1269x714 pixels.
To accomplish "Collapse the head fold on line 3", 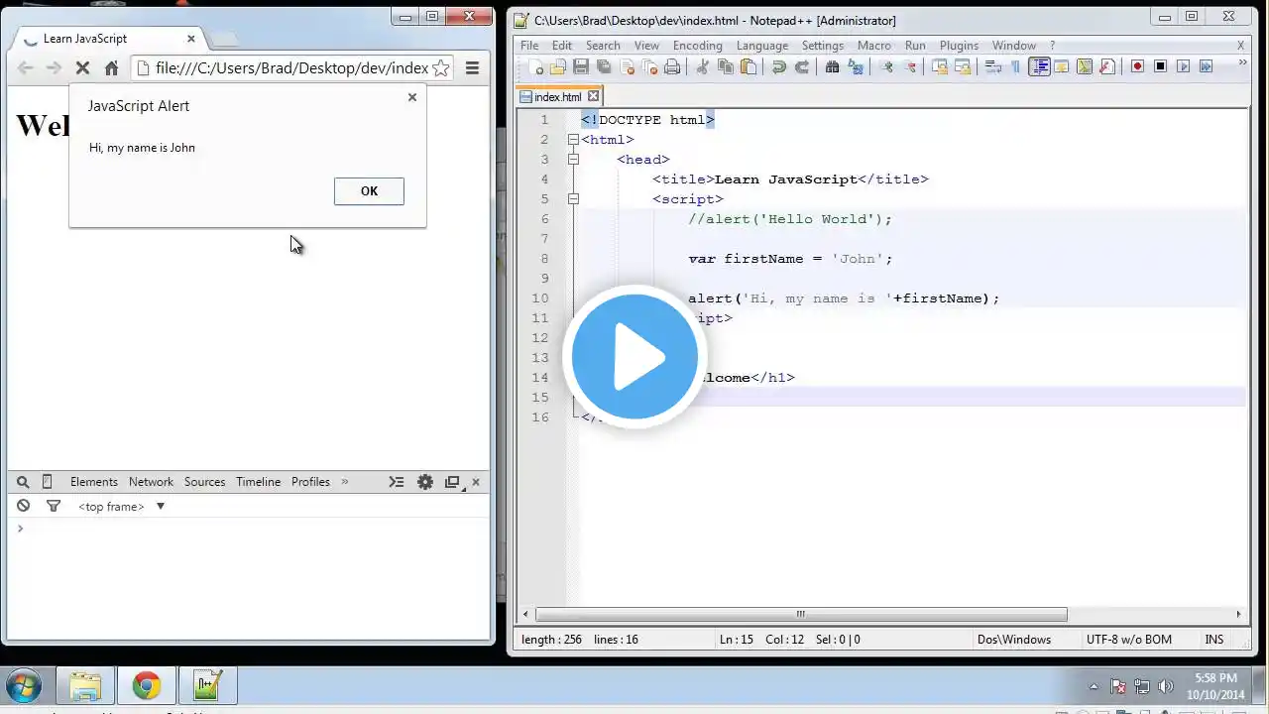I will [573, 160].
